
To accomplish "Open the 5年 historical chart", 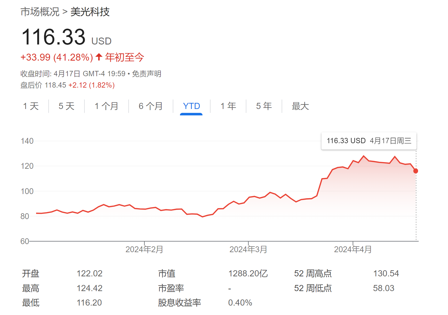I will (263, 106).
